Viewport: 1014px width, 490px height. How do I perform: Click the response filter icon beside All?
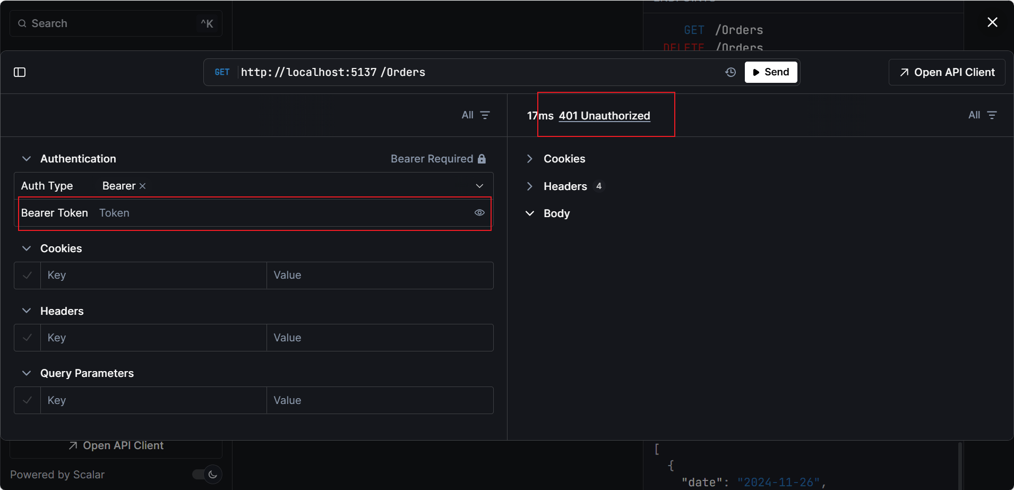[x=992, y=115]
